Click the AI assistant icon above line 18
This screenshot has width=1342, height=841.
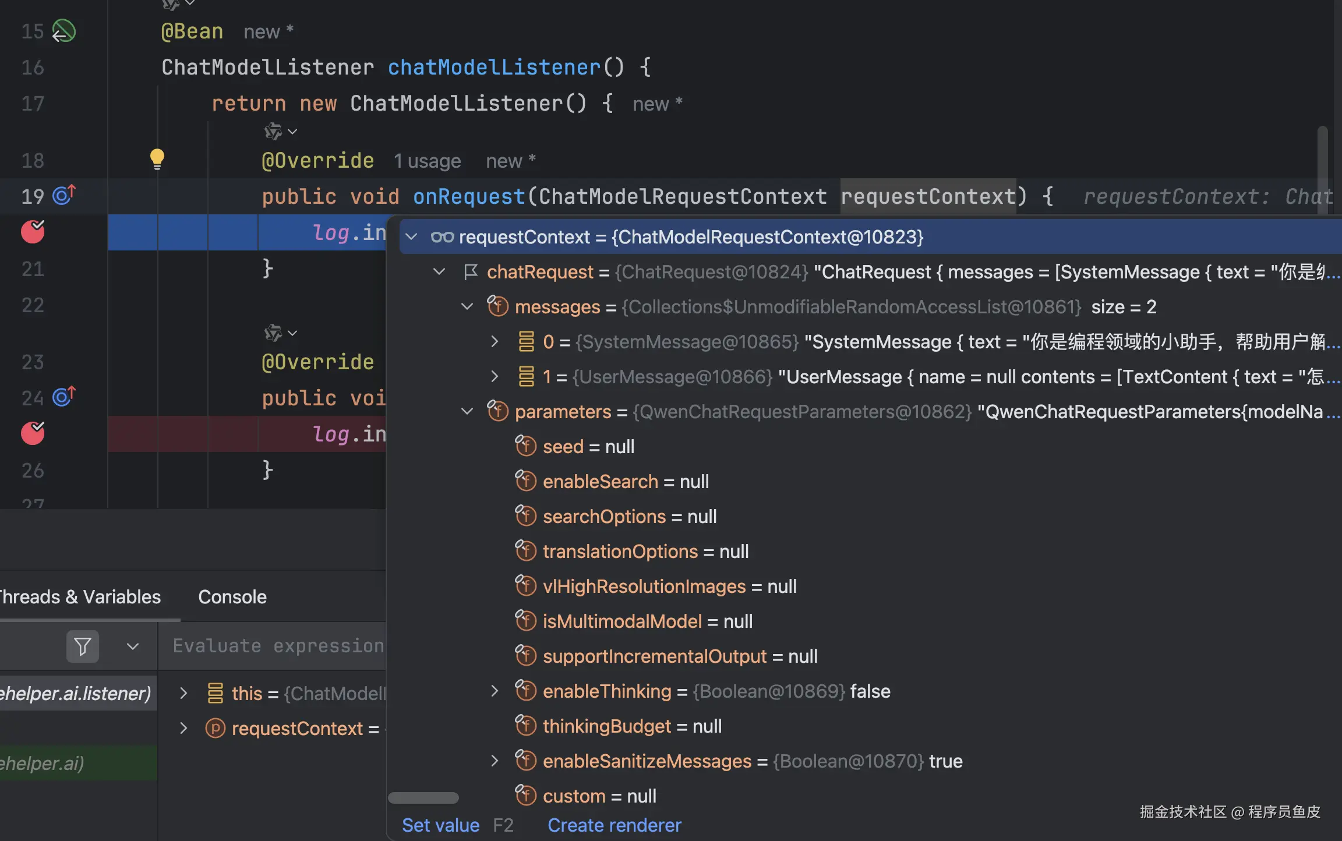[x=273, y=132]
